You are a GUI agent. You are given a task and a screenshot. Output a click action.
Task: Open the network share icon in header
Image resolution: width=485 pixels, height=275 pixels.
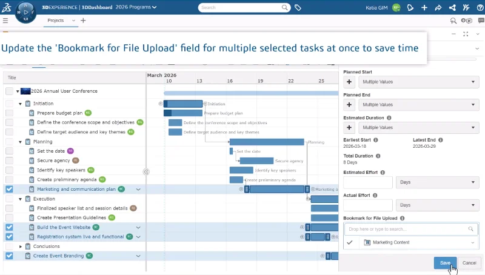point(452,7)
